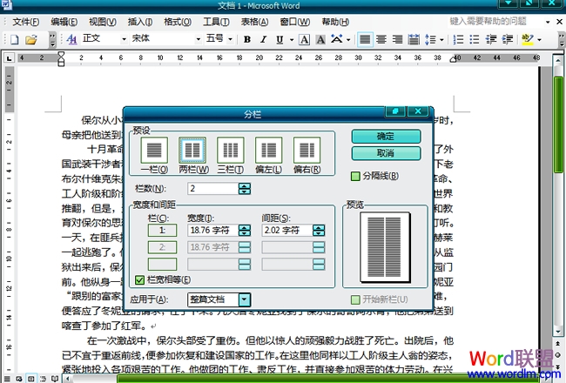Enable the 分隔线 separator line checkbox

[355, 177]
